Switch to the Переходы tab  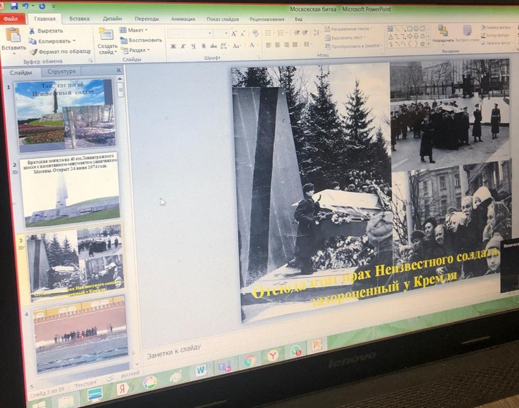point(147,19)
